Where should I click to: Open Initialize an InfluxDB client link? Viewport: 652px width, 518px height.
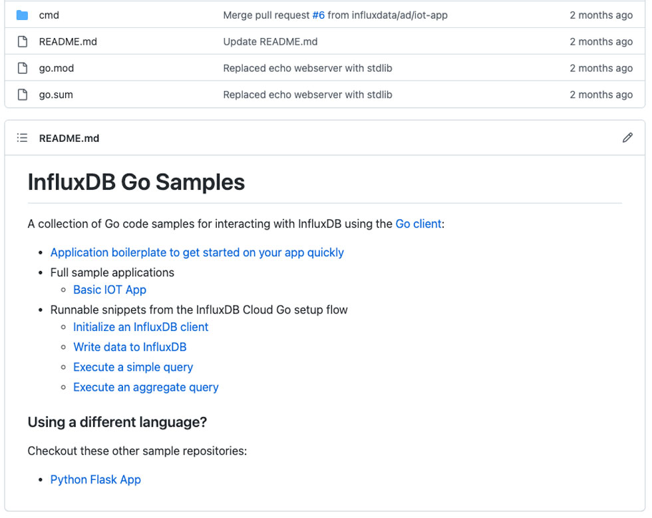tap(140, 327)
